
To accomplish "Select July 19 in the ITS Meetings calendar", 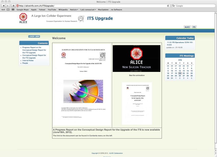I will (180, 73).
